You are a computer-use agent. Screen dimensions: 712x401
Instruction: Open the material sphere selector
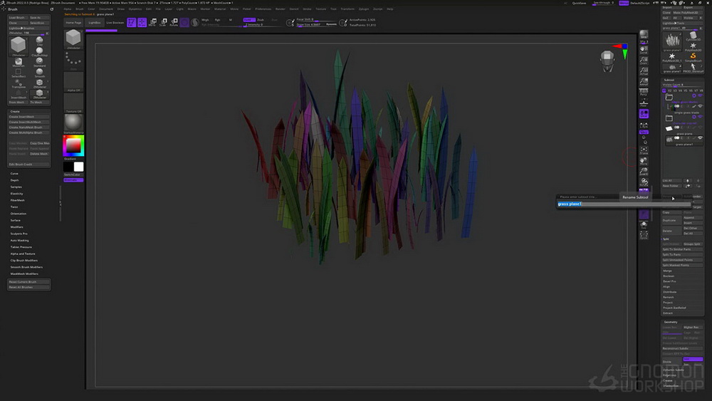(x=73, y=123)
